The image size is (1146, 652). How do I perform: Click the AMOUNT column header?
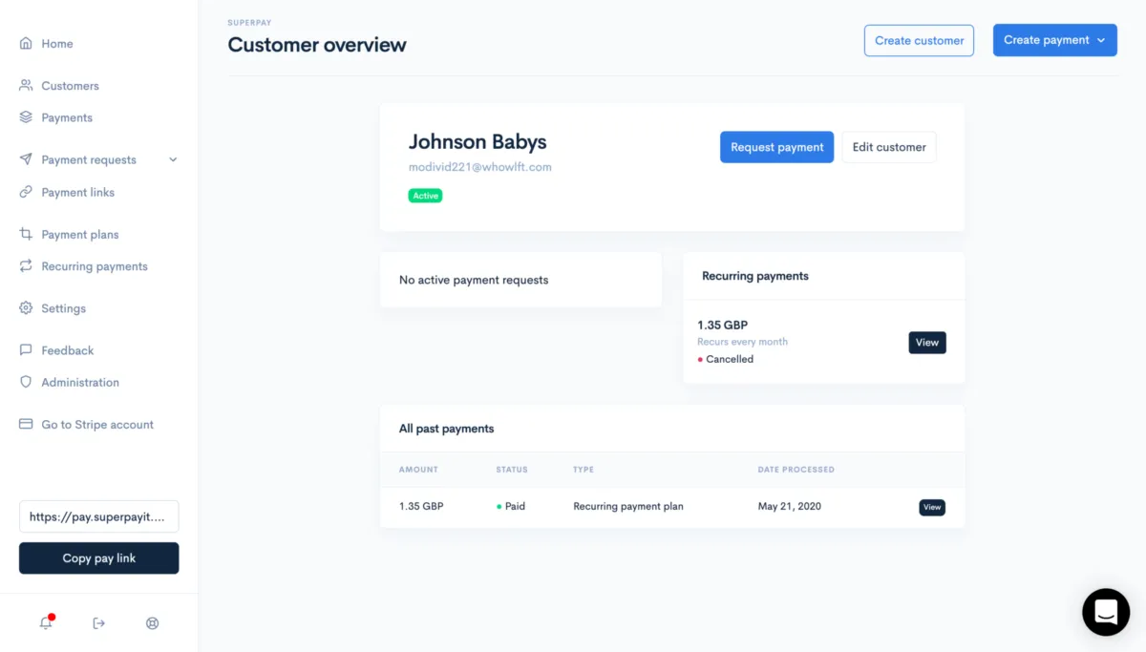click(418, 470)
